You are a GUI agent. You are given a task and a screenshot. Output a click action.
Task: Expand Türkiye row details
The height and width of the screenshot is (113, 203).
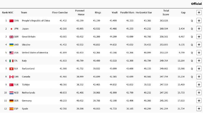click(x=199, y=85)
